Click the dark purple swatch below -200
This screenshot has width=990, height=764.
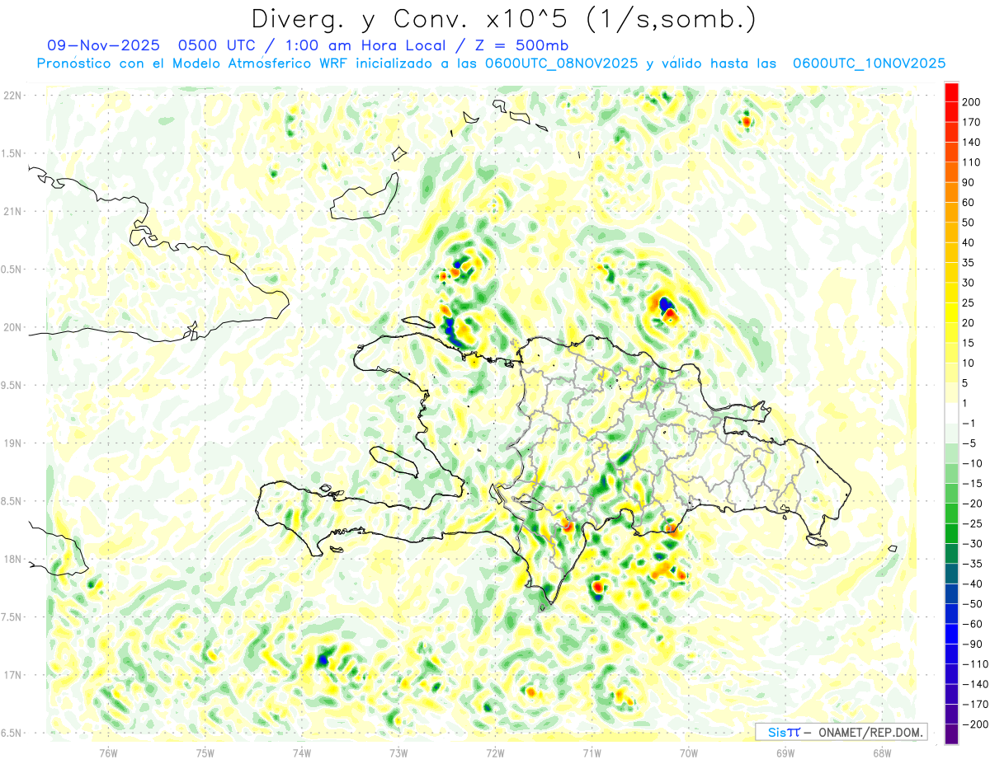(951, 734)
